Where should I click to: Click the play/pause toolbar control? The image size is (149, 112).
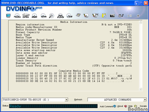130,16
